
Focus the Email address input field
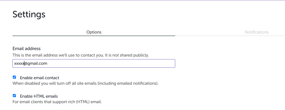tap(102, 64)
